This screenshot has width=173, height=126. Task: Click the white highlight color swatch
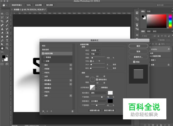point(110,93)
